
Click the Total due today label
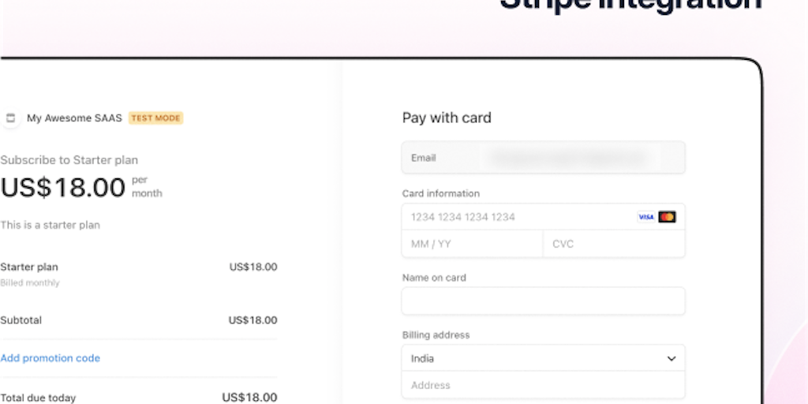[38, 398]
